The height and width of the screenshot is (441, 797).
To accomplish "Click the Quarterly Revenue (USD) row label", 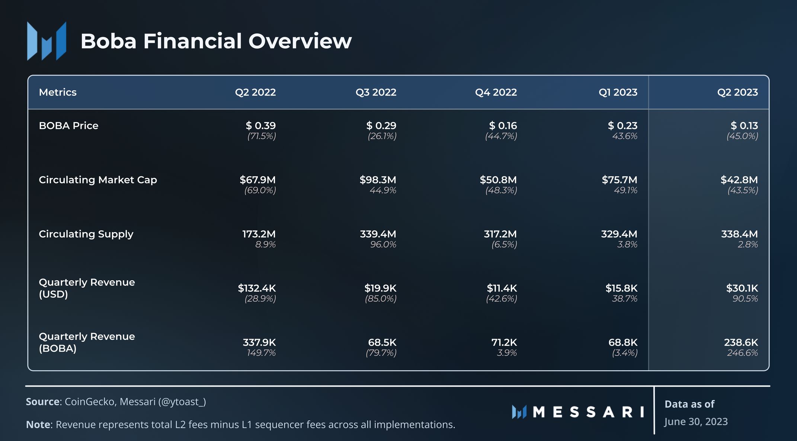I will (87, 288).
